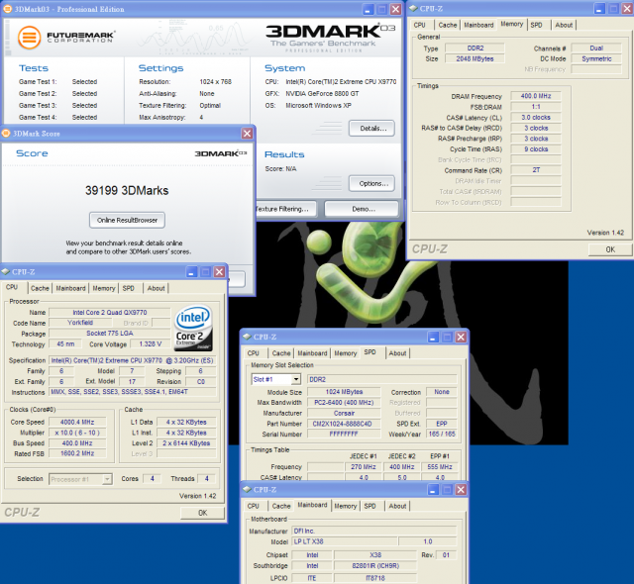Click the Chipset X38 value
The image size is (634, 584).
pyautogui.click(x=375, y=555)
